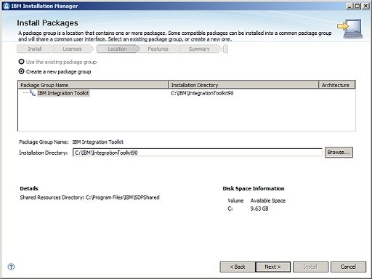This screenshot has width=372, height=279.
Task: Close the IBM Installation Manager window
Action: (365, 6)
